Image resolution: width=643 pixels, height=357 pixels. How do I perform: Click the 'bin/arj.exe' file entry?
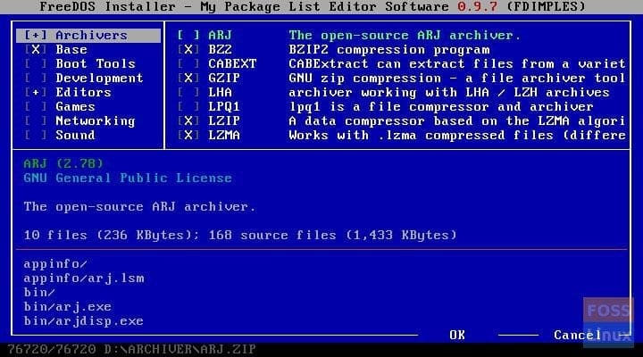pos(68,307)
